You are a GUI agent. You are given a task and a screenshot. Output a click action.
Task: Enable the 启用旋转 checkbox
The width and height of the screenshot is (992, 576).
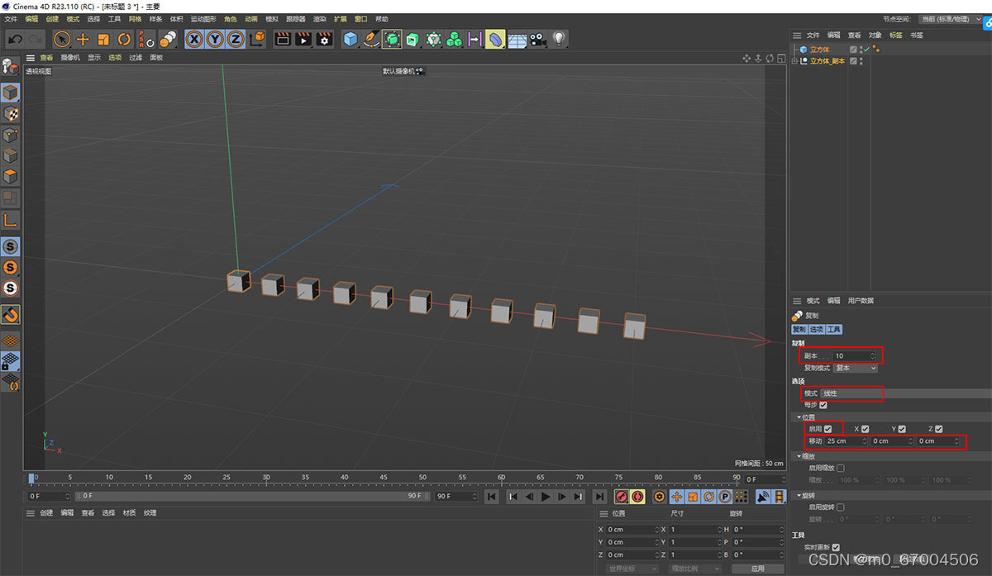pos(841,507)
